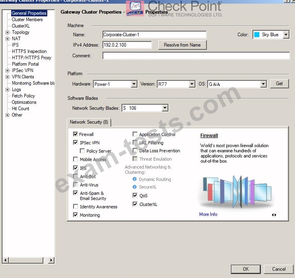
Task: Open the Version dropdown
Action: pyautogui.click(x=192, y=84)
